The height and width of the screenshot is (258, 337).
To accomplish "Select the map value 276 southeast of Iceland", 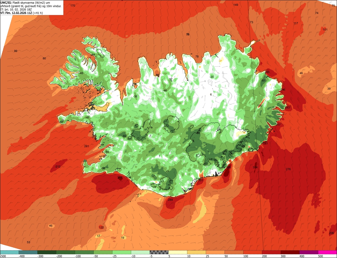I will pos(288,169).
